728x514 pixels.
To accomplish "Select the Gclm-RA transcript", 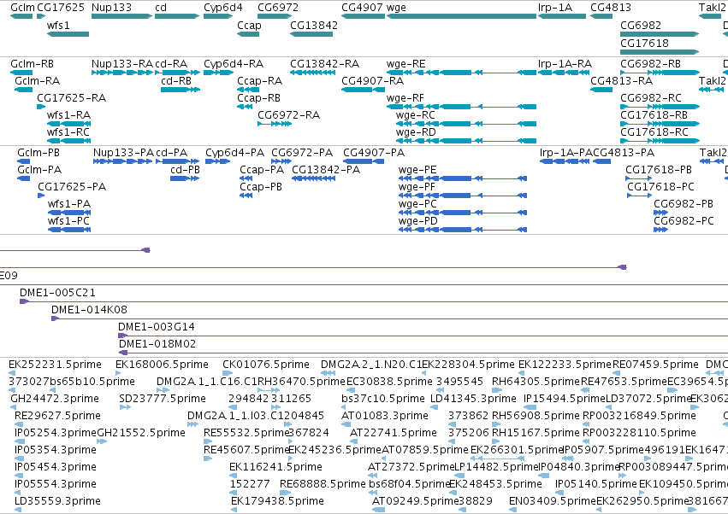I will (24, 90).
